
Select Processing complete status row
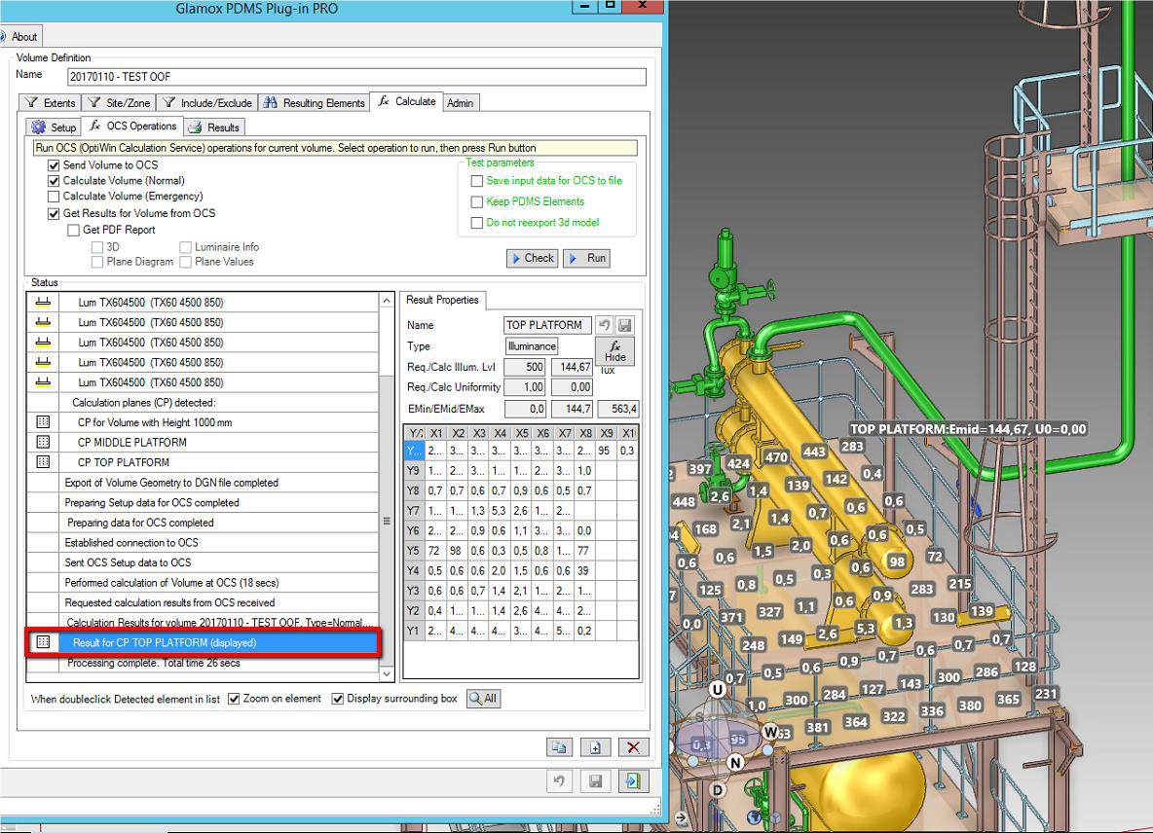[203, 663]
